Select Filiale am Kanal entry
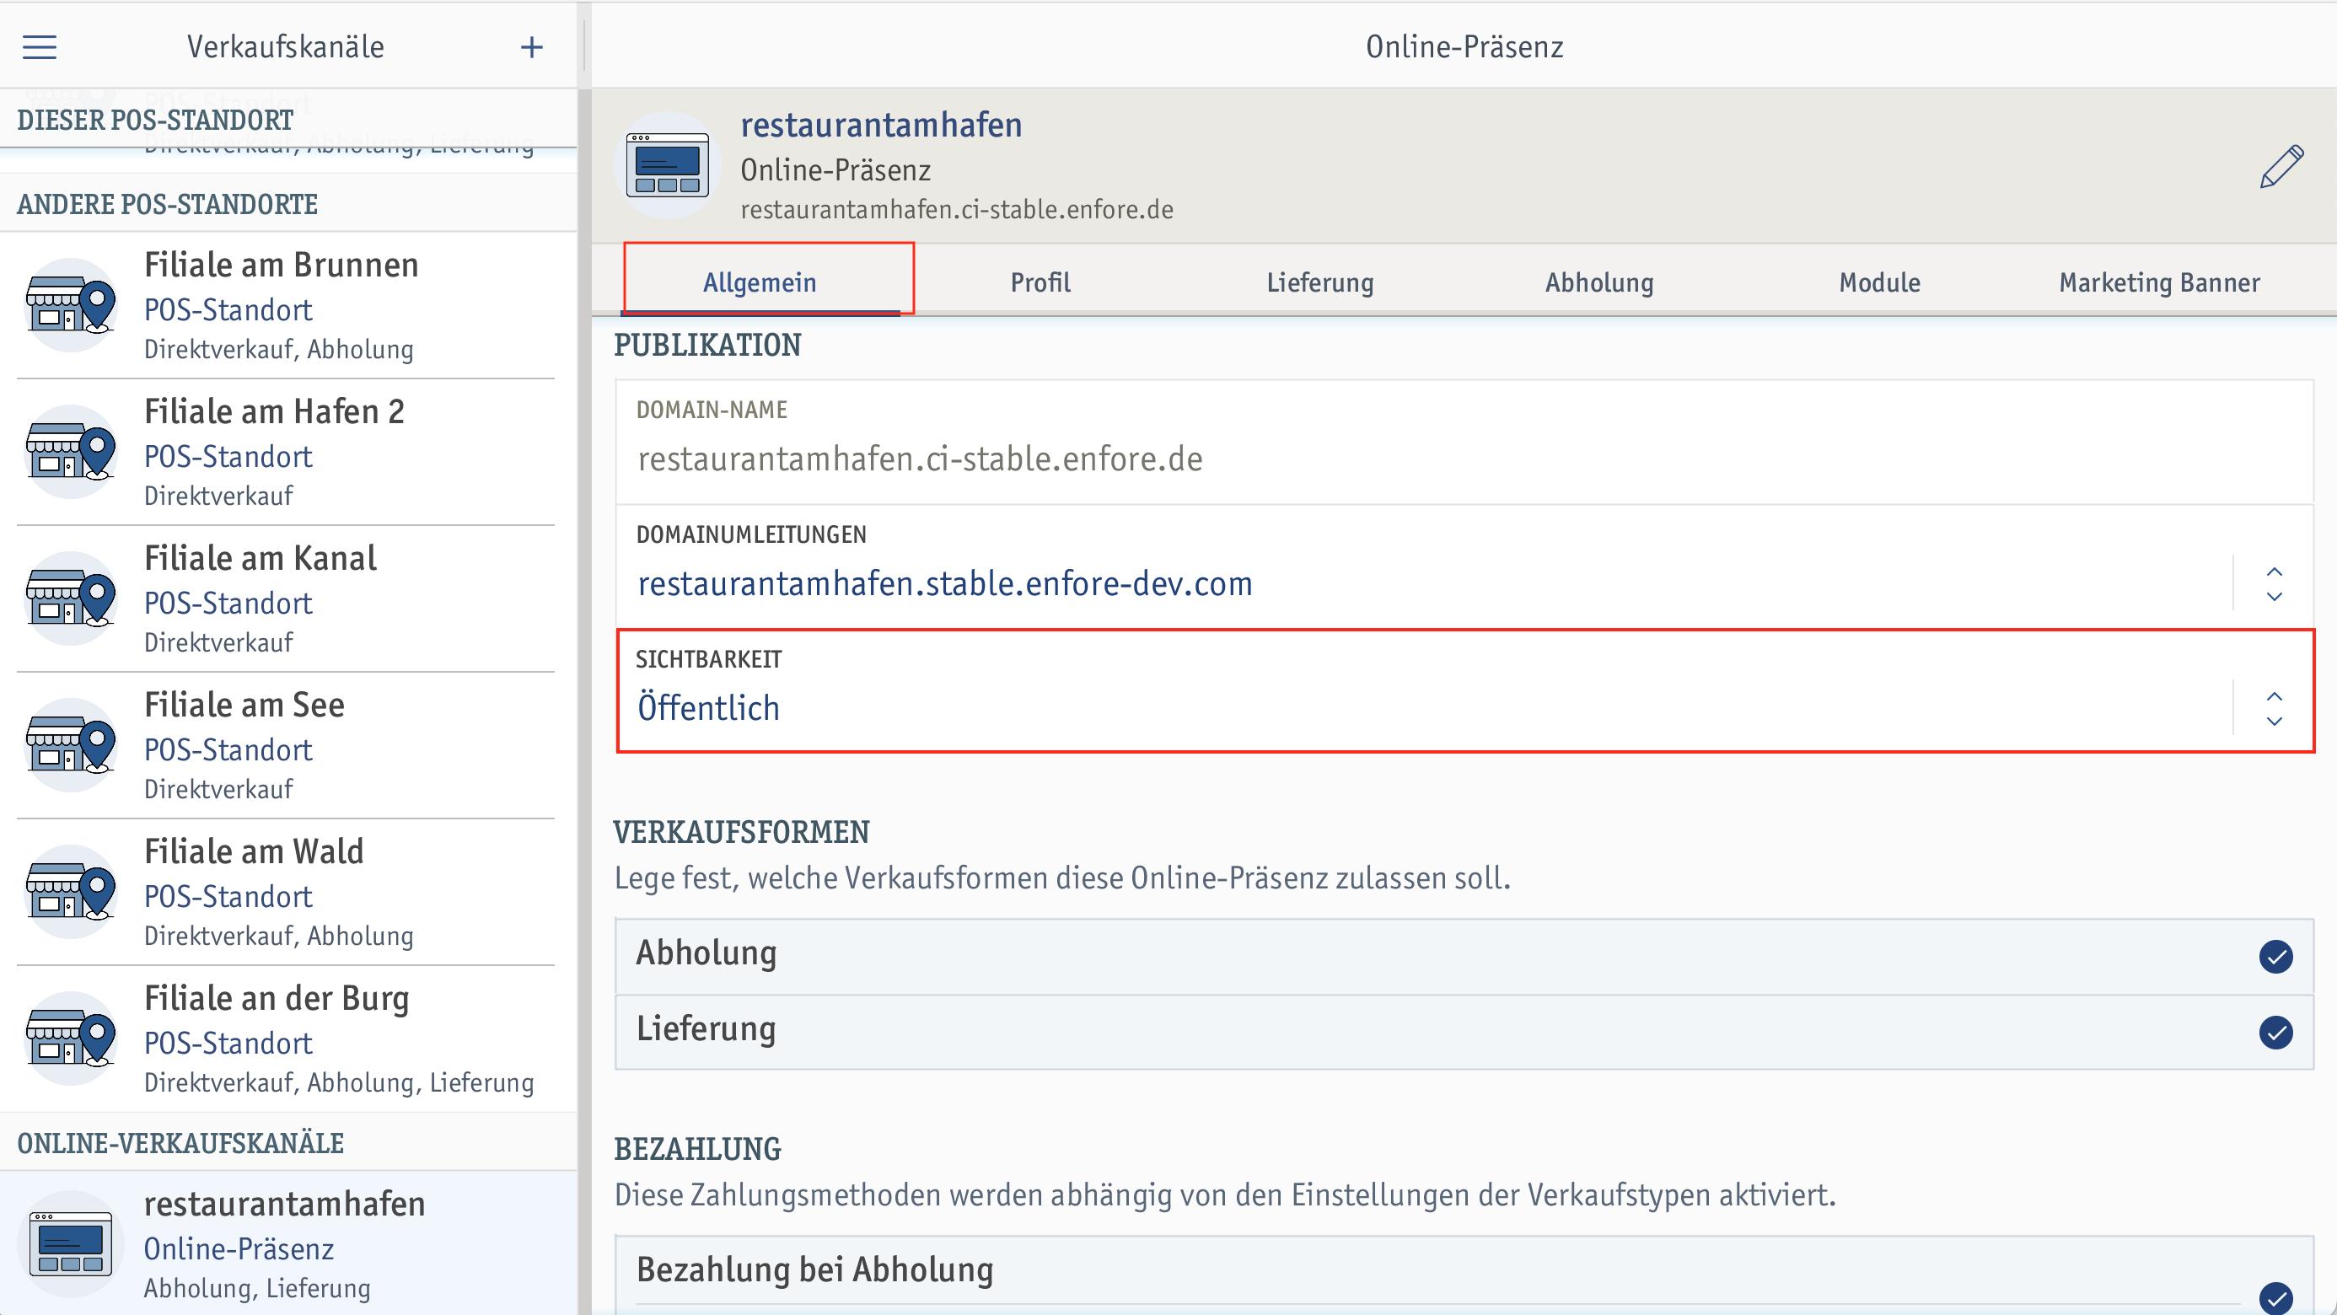This screenshot has height=1315, width=2337. (288, 598)
